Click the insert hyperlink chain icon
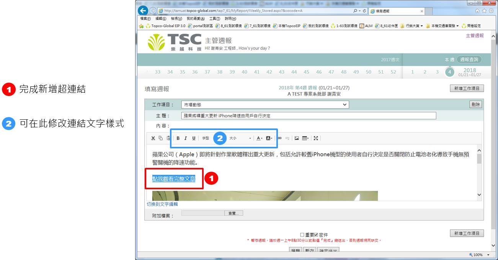The image size is (498, 260). pyautogui.click(x=279, y=138)
